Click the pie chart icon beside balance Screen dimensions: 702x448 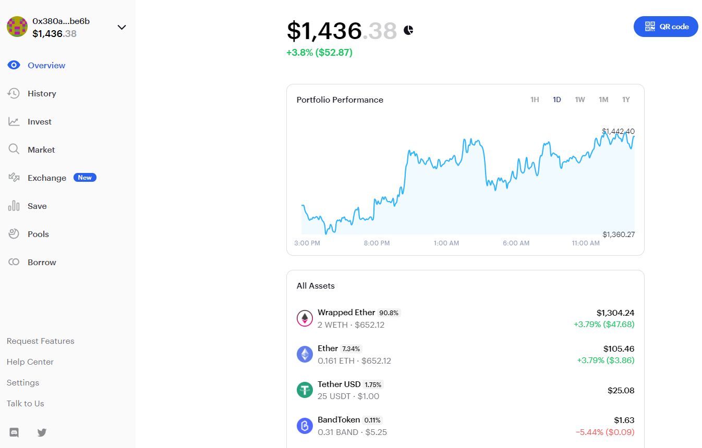coord(408,31)
